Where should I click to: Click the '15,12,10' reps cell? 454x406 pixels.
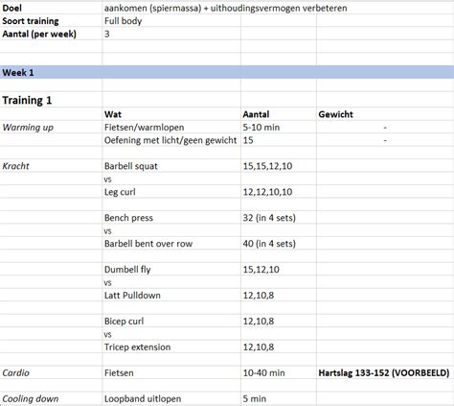click(279, 270)
